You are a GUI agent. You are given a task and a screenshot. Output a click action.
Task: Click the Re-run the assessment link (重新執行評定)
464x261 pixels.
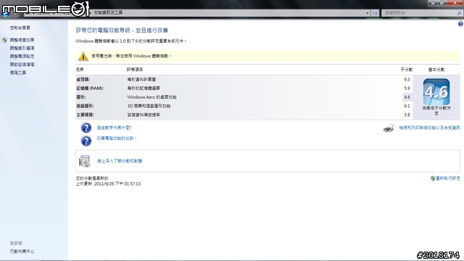point(448,178)
